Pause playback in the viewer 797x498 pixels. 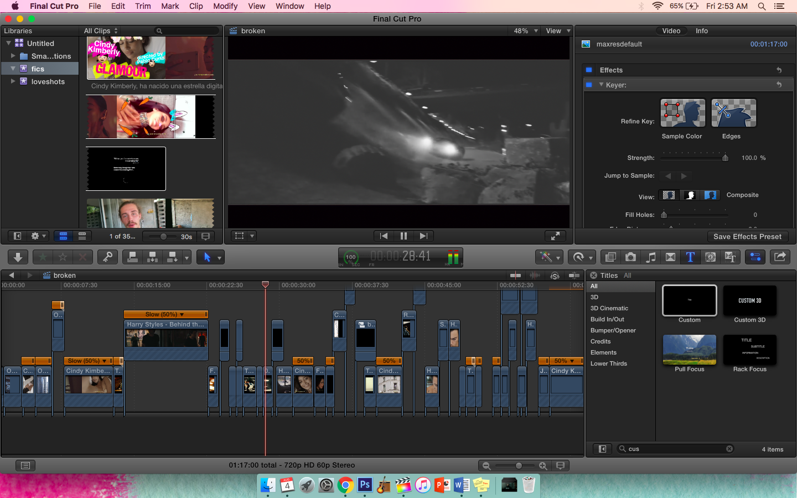point(403,236)
